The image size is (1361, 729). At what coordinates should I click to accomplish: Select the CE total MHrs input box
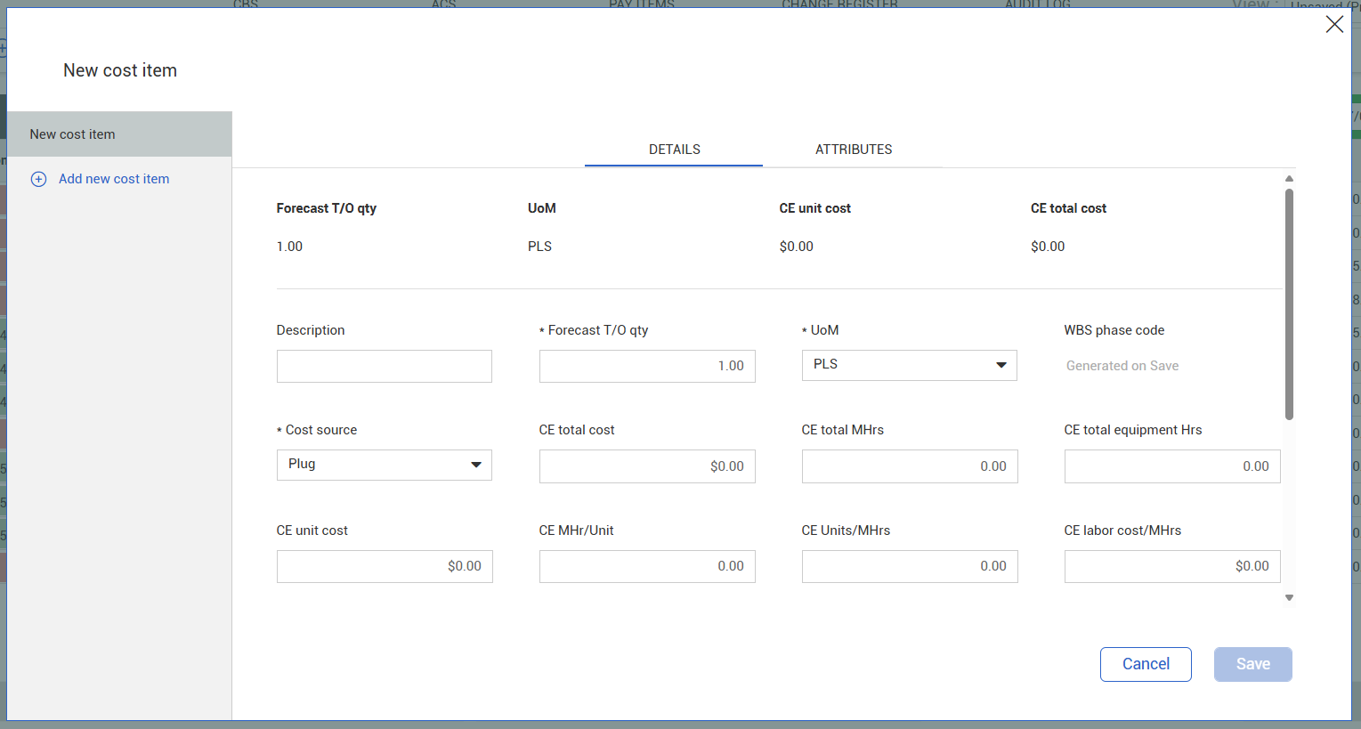(x=909, y=466)
